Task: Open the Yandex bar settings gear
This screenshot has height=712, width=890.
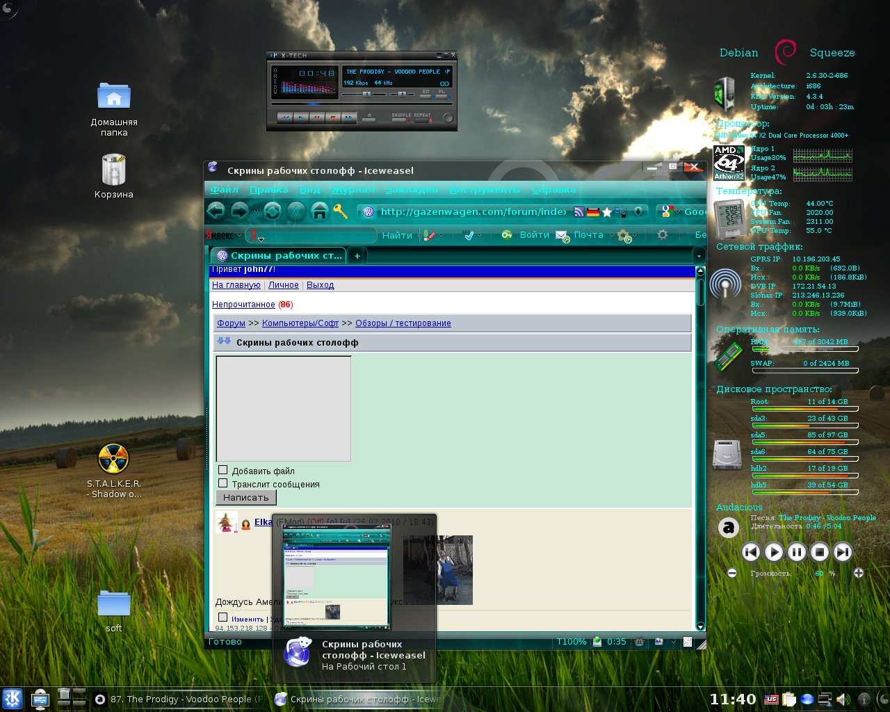Action: [x=663, y=235]
